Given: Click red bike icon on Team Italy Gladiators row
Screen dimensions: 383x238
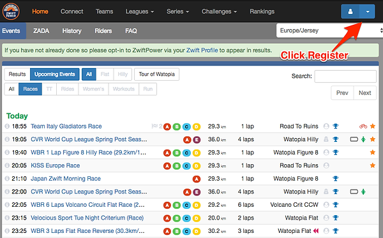Looking at the screenshot, I should [363, 126].
